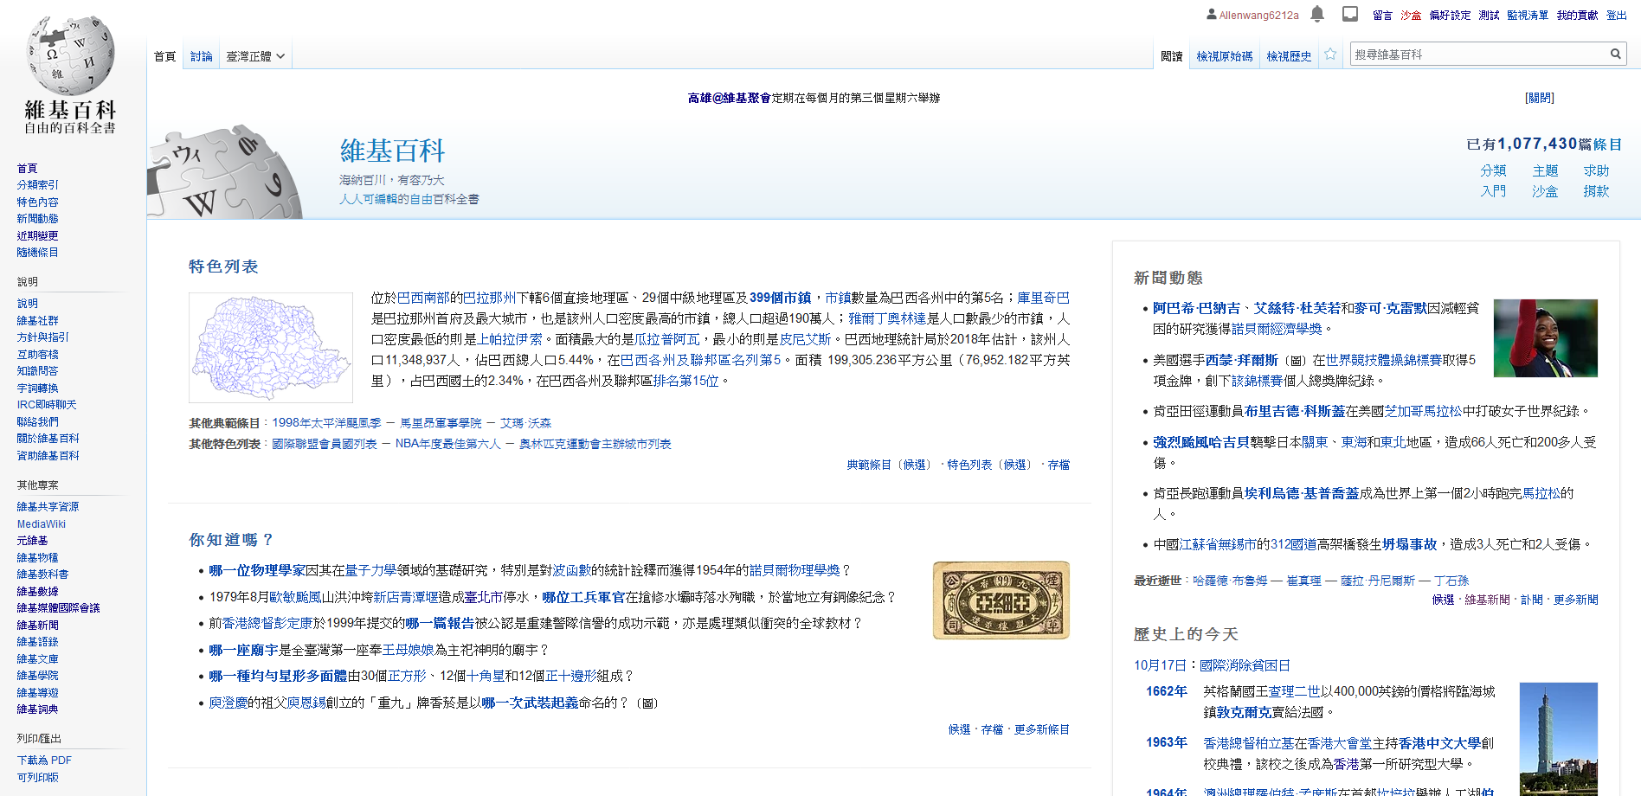Viewport: 1641px width, 796px height.
Task: Click the Brazil Paraná map thumbnail
Action: click(x=271, y=348)
